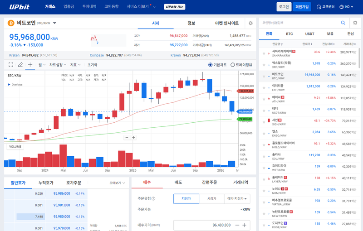This screenshot has width=363, height=231.
Task: Choose the 시장가 order type
Action: pos(212,198)
